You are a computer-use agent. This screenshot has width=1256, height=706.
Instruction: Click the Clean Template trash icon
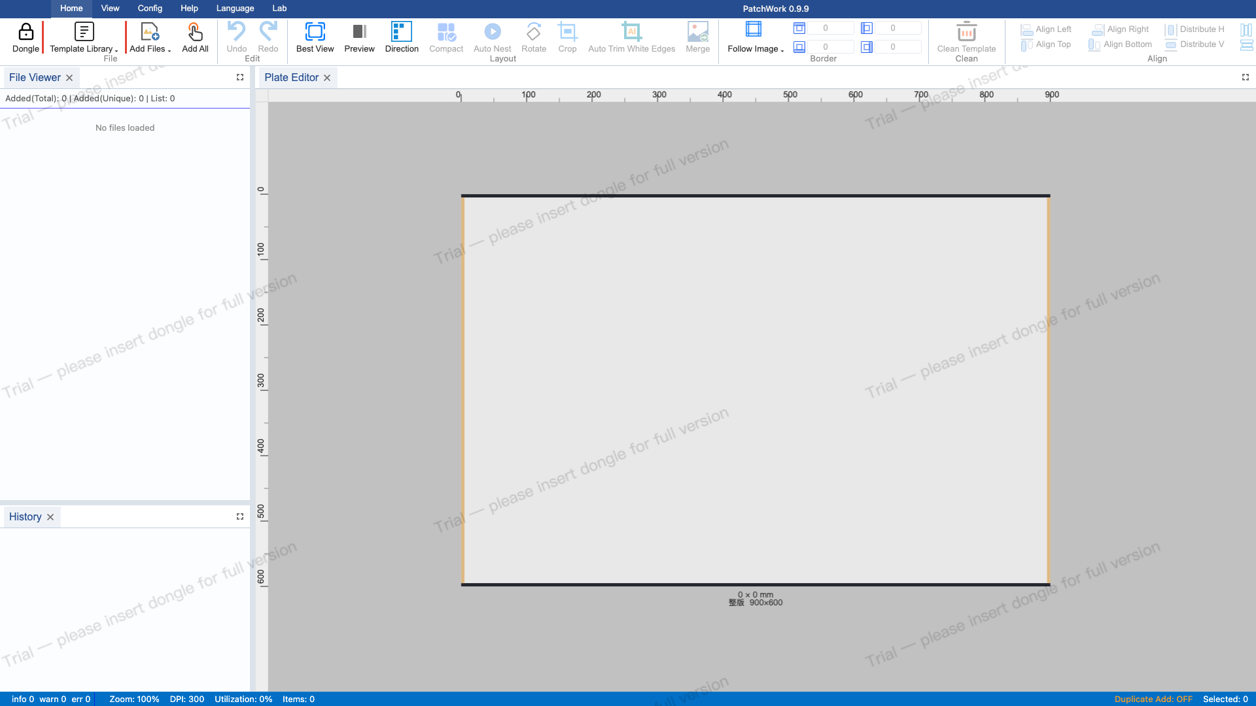tap(966, 31)
